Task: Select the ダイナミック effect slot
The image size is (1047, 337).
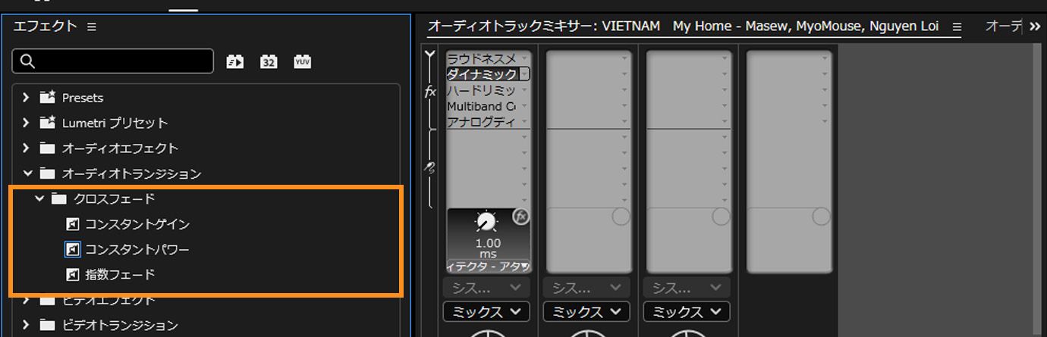Action: coord(481,74)
